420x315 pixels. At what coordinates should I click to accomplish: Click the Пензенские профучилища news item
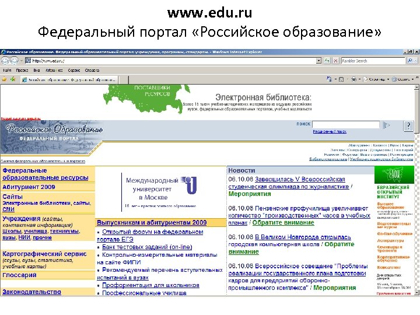pyautogui.click(x=299, y=215)
